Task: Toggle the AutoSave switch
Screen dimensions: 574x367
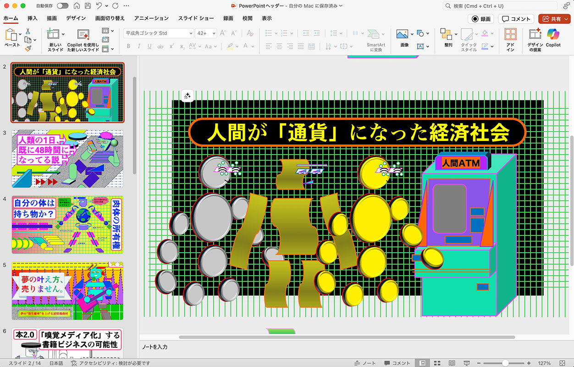Action: [62, 6]
